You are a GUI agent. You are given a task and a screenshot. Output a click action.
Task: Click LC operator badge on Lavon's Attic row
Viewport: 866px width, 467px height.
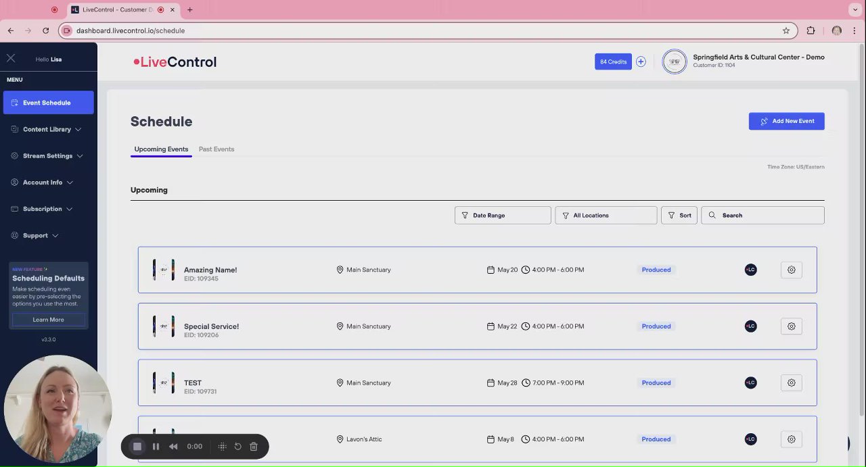coord(750,439)
